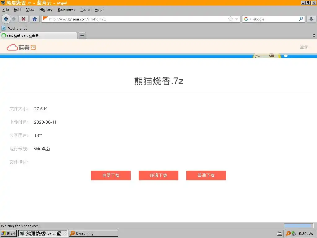Switch to Everything taskbar button
317x238 pixels.
(93, 233)
